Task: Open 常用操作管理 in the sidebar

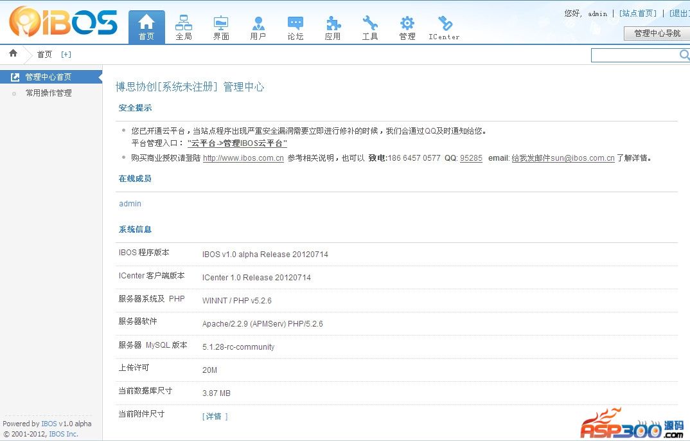Action: coord(48,93)
